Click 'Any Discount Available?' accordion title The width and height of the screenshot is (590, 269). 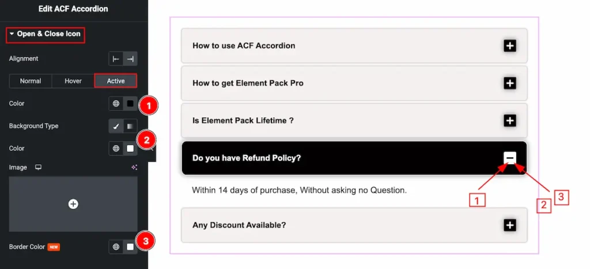(x=239, y=225)
